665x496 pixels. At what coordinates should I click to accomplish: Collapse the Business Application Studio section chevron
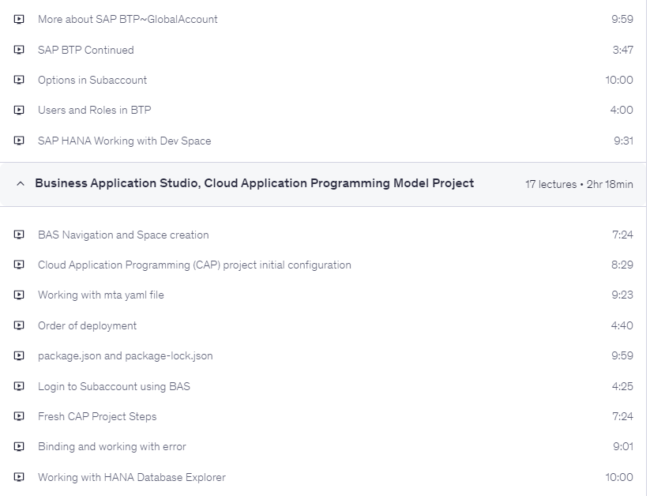coord(20,184)
